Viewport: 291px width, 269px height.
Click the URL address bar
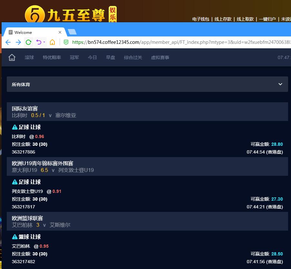tap(174, 42)
